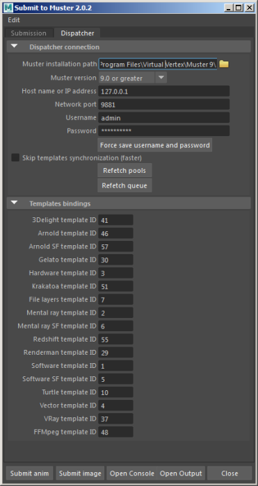Click the Arnold template ID field showing 46
The width and height of the screenshot is (258, 486).
[x=116, y=233]
